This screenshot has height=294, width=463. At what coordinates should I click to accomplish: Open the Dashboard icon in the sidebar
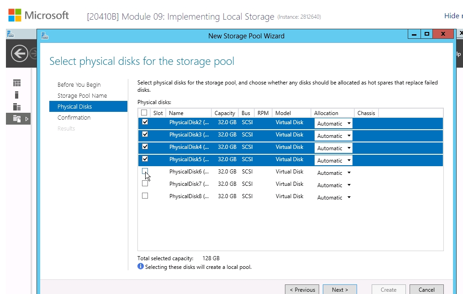(17, 83)
